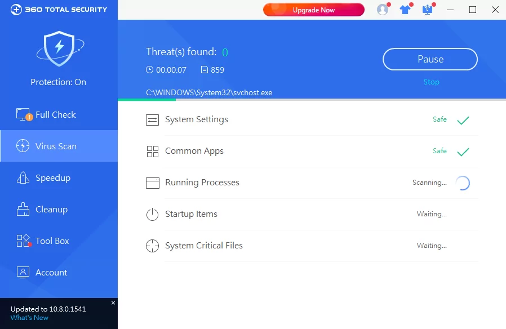Image resolution: width=506 pixels, height=329 pixels.
Task: Click the elapsed time clock icon
Action: [149, 69]
